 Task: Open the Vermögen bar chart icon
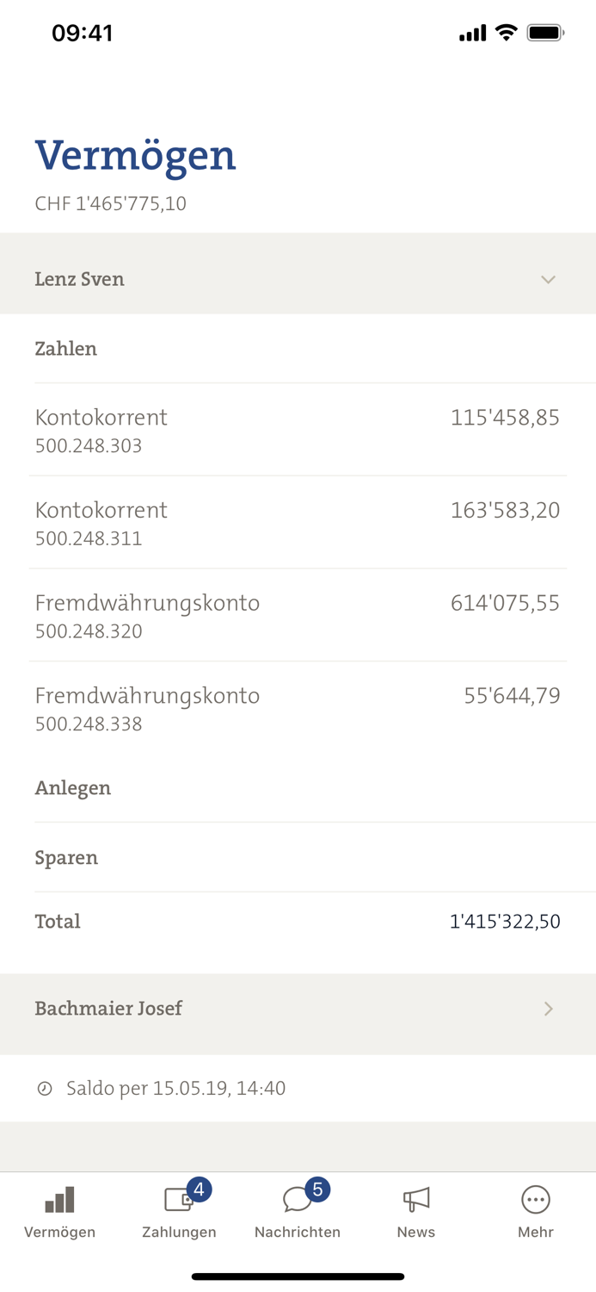click(x=58, y=1199)
